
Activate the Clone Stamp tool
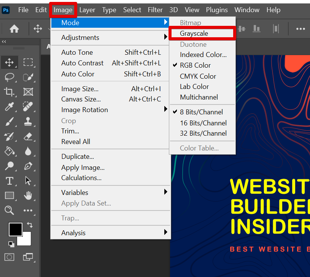pos(28,122)
